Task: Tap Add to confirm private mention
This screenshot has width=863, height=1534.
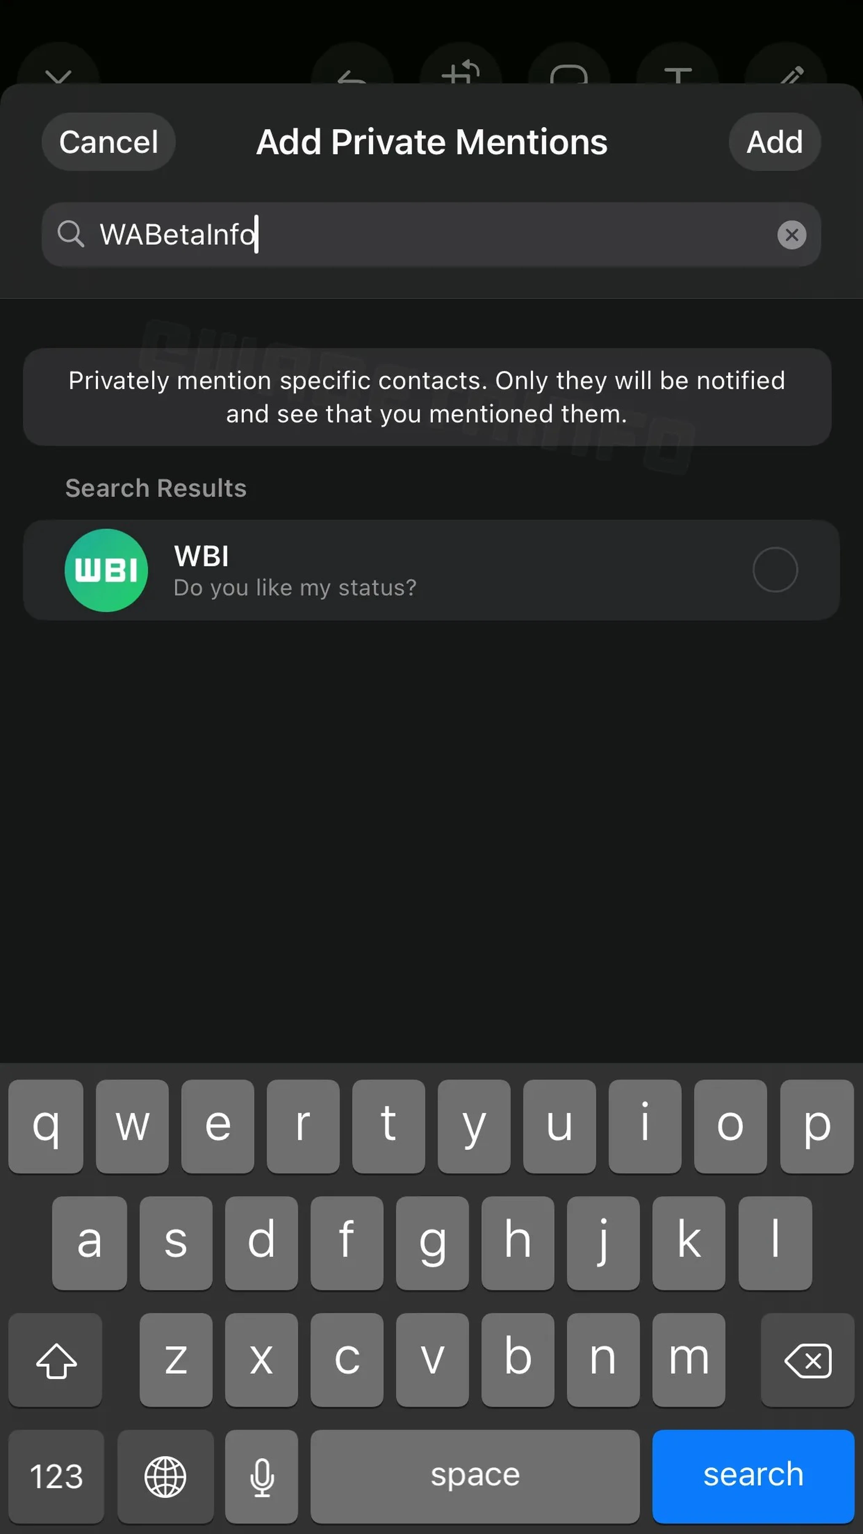Action: coord(775,141)
